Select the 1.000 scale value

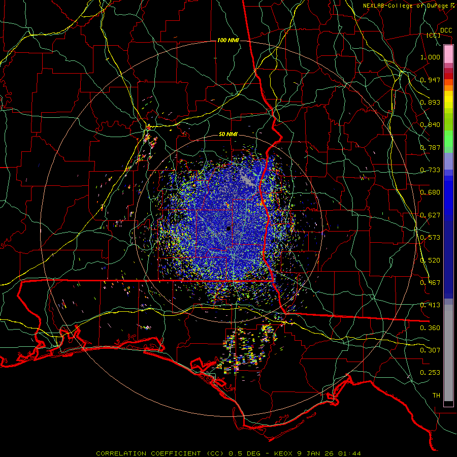[430, 57]
